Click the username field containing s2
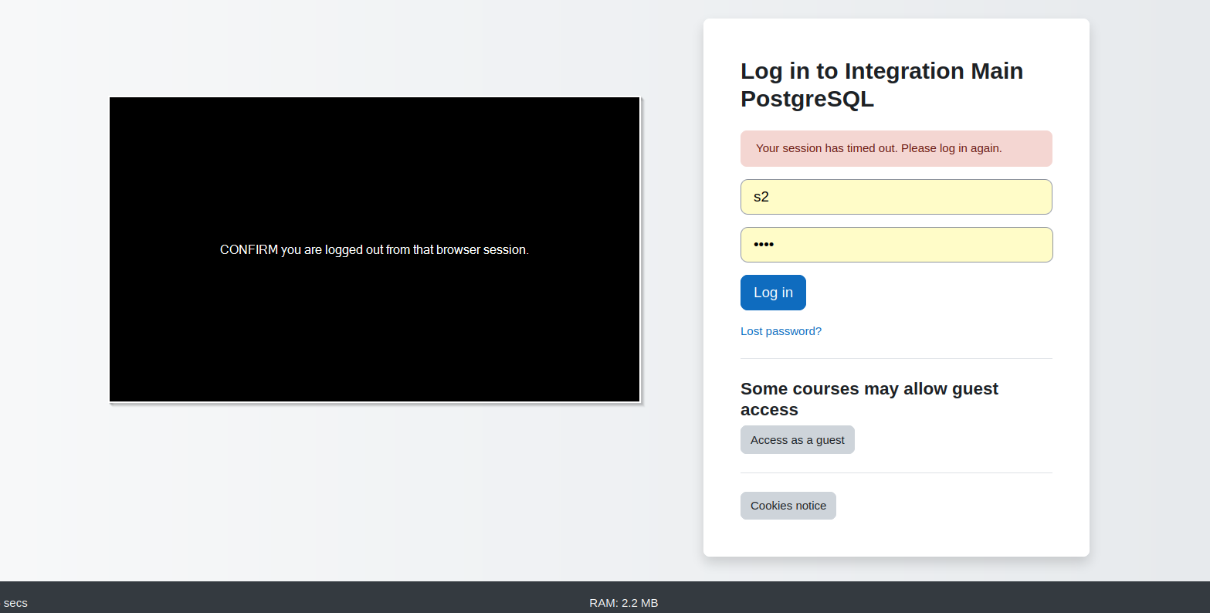Screen dimensions: 1210x613 coord(896,197)
